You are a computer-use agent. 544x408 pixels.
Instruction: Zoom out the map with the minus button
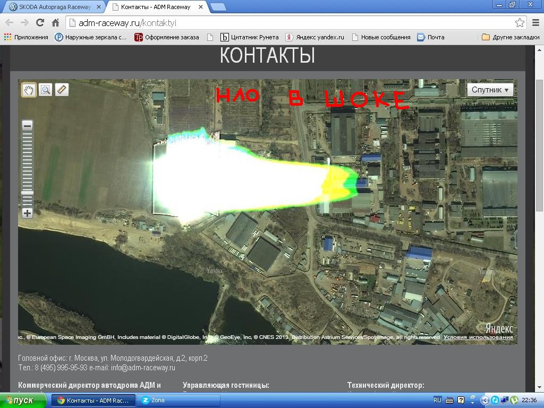tap(28, 125)
